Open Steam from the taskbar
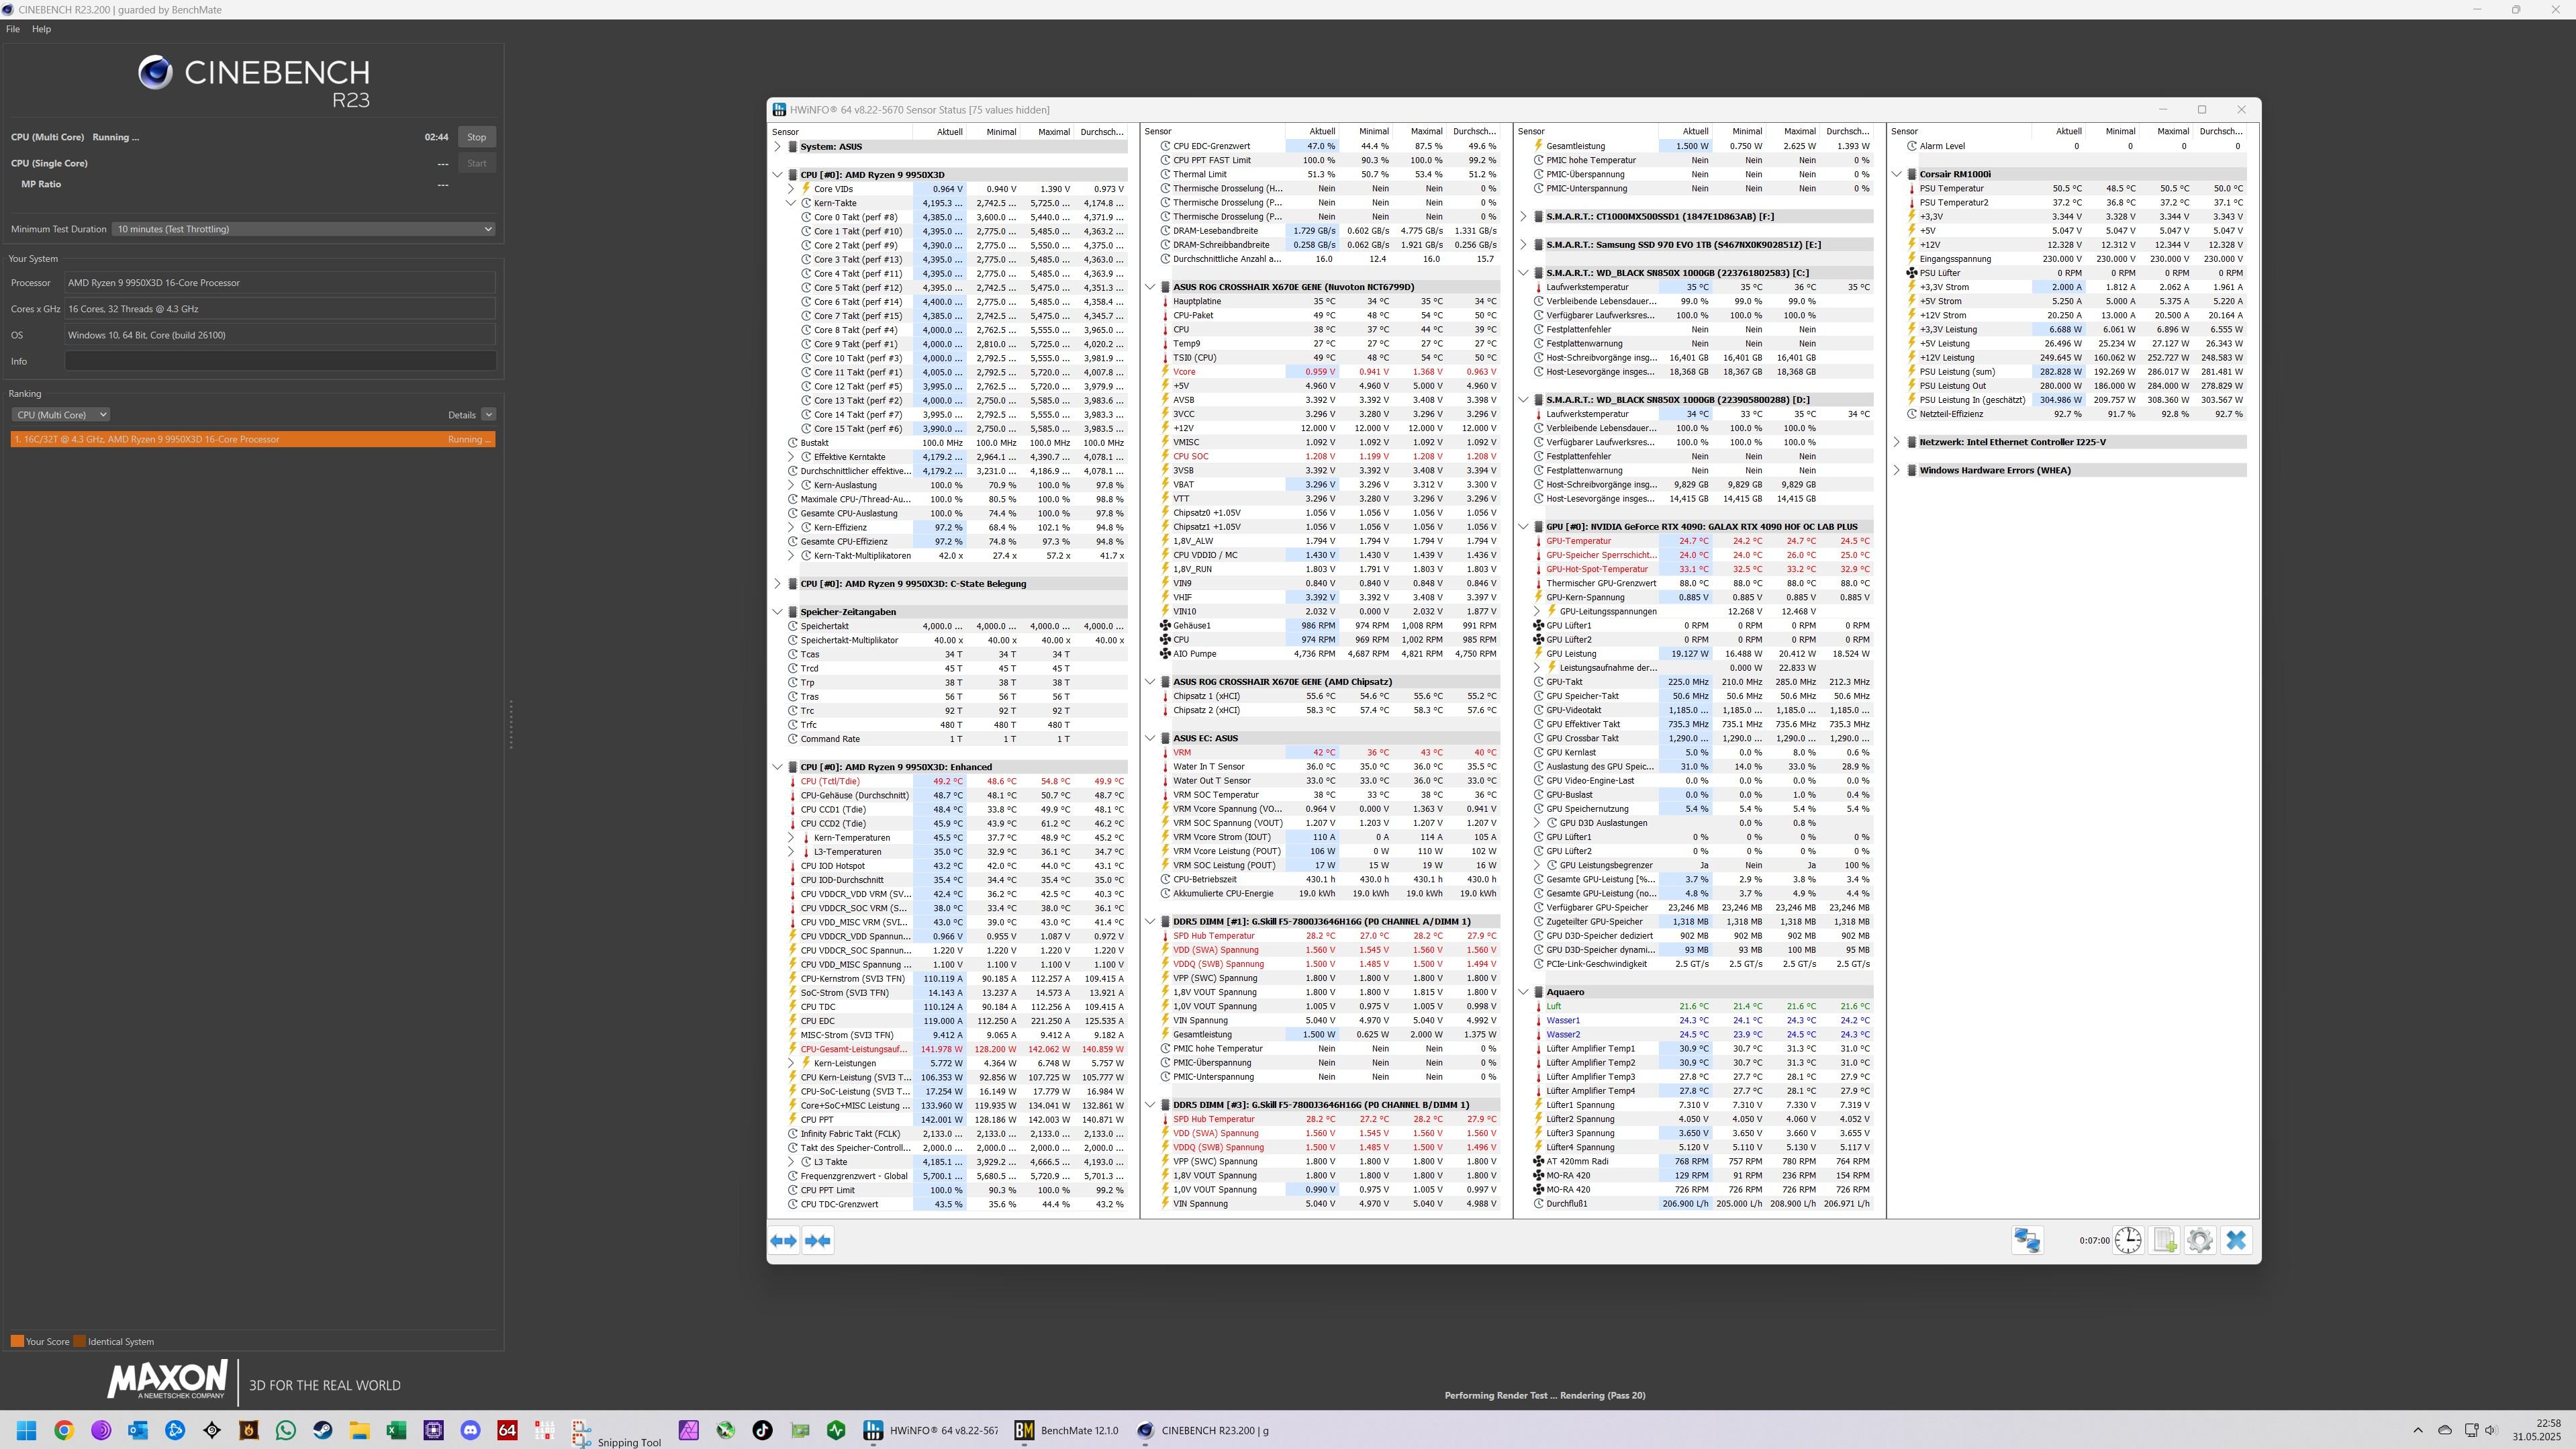This screenshot has width=2576, height=1449. 323,1431
